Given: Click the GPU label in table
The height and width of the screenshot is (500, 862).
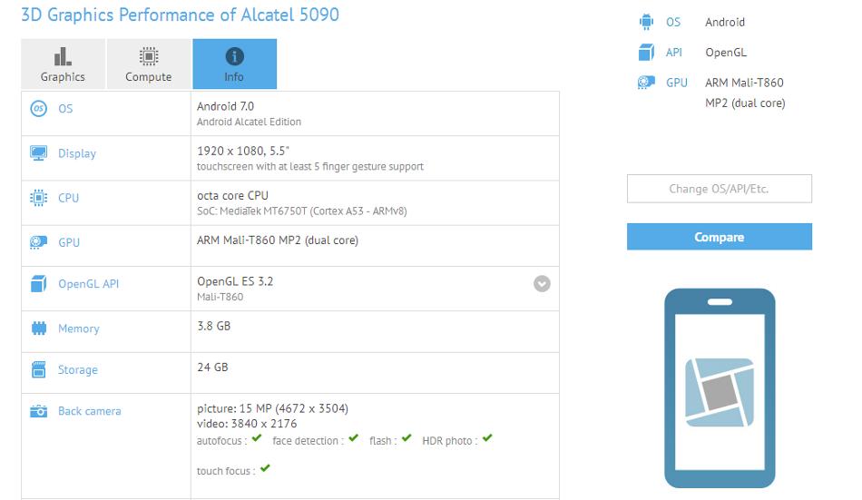Looking at the screenshot, I should coord(69,242).
